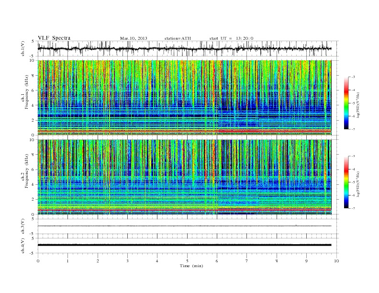The image size is (379, 293).
Task: Click the 'Time (min)' axis title
Action: 191,266
